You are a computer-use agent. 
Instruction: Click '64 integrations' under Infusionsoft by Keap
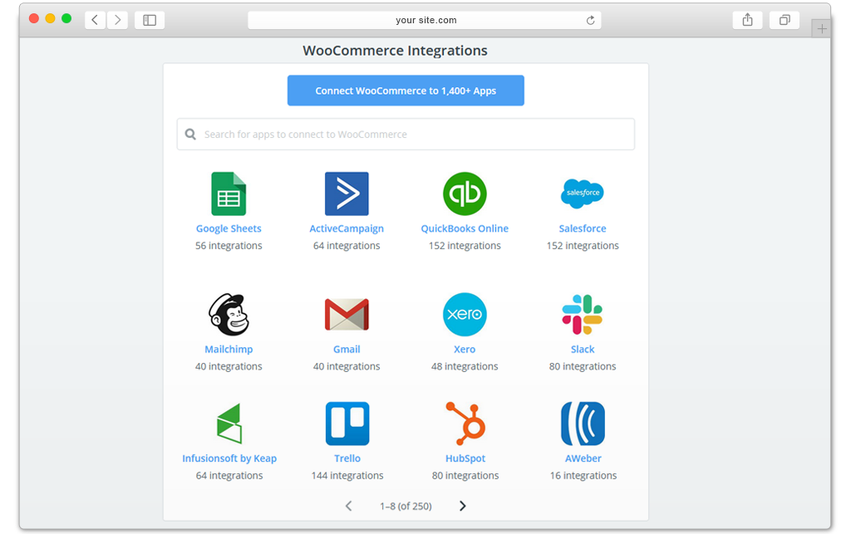229,475
